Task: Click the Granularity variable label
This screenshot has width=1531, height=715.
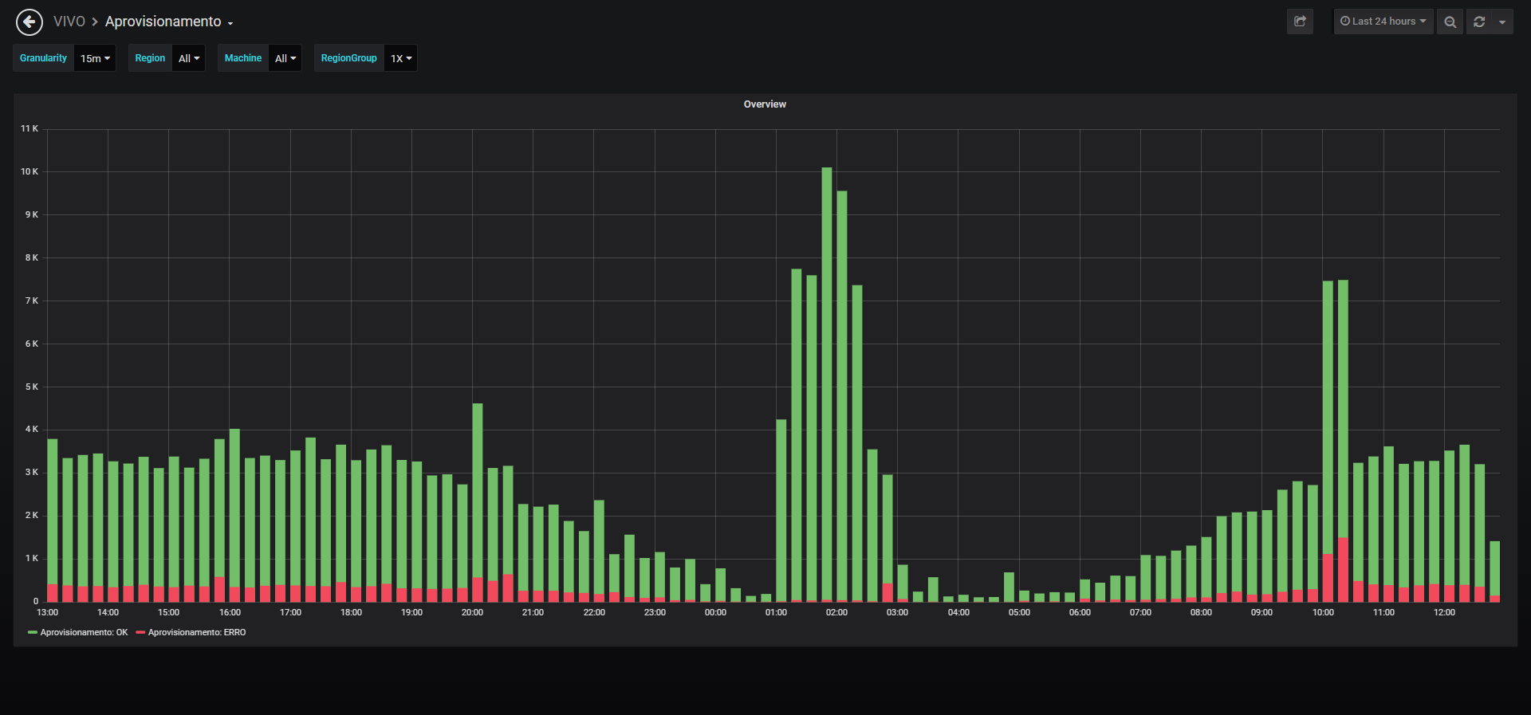Action: click(x=43, y=58)
